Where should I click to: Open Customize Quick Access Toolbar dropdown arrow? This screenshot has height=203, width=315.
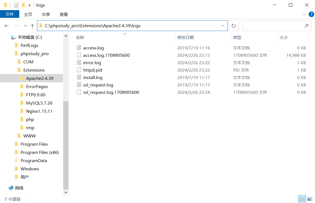tap(29, 5)
